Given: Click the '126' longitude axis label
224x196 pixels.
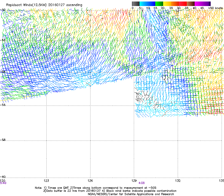Looking at the screenshot, I should click(90, 181).
